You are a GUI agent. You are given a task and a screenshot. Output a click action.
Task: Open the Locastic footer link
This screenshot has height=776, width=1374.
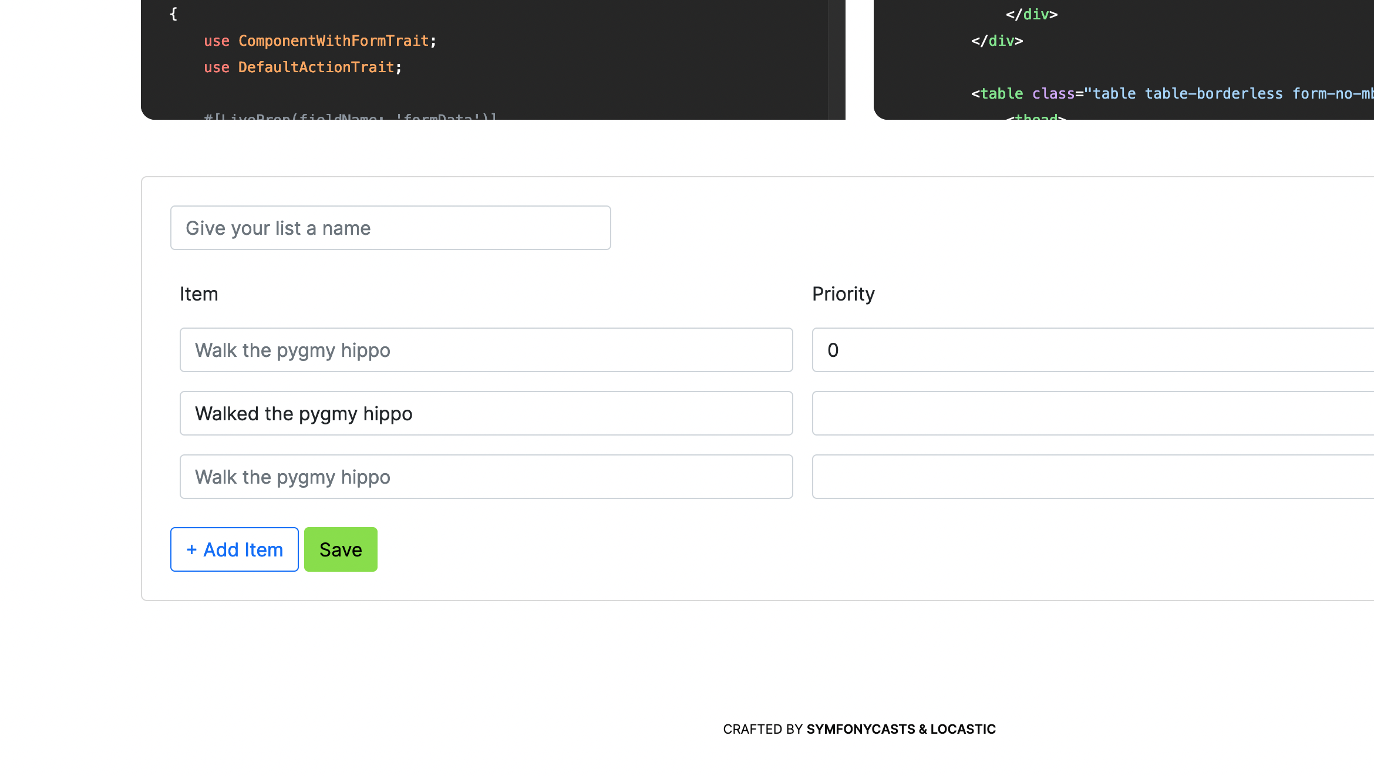963,729
